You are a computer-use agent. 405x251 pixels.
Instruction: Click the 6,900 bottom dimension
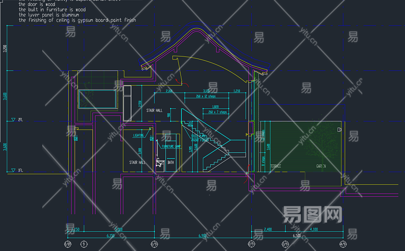tap(203, 236)
